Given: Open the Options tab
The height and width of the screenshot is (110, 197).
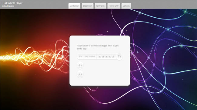Looking at the screenshot, I should [126, 6].
